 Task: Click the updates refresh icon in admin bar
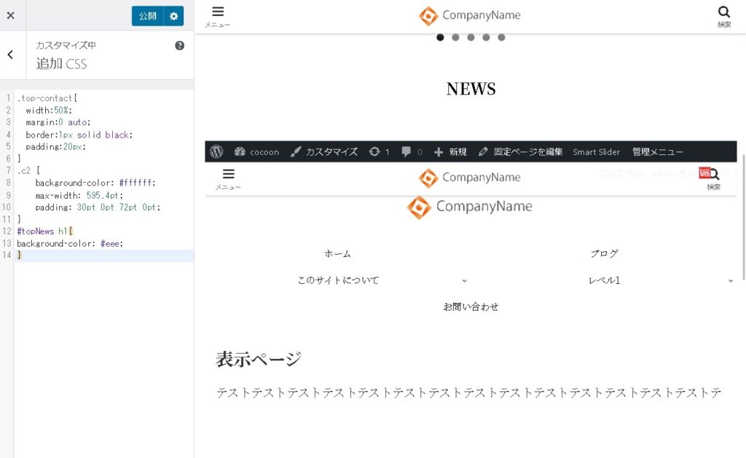(x=374, y=151)
